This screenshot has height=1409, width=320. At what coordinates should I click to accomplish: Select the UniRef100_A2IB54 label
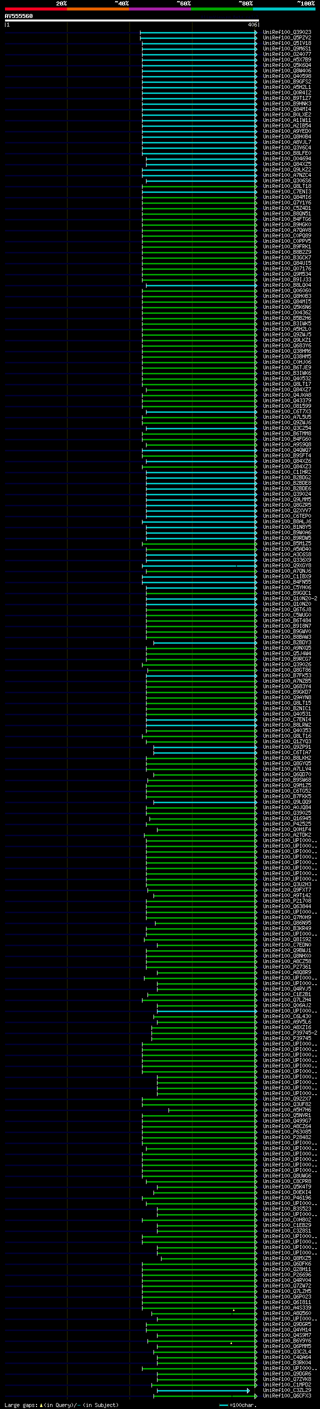(x=286, y=125)
